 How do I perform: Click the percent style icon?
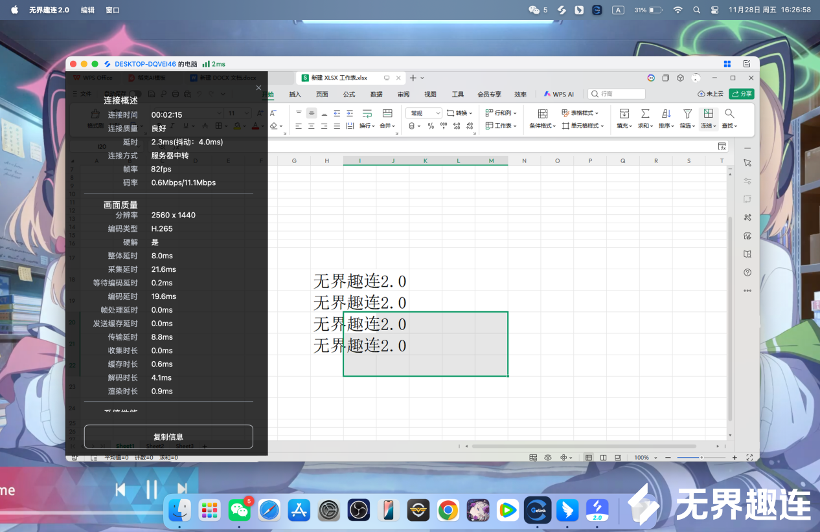click(431, 126)
